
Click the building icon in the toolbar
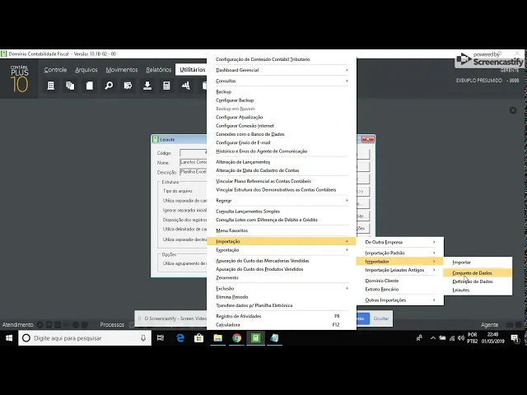[51, 86]
